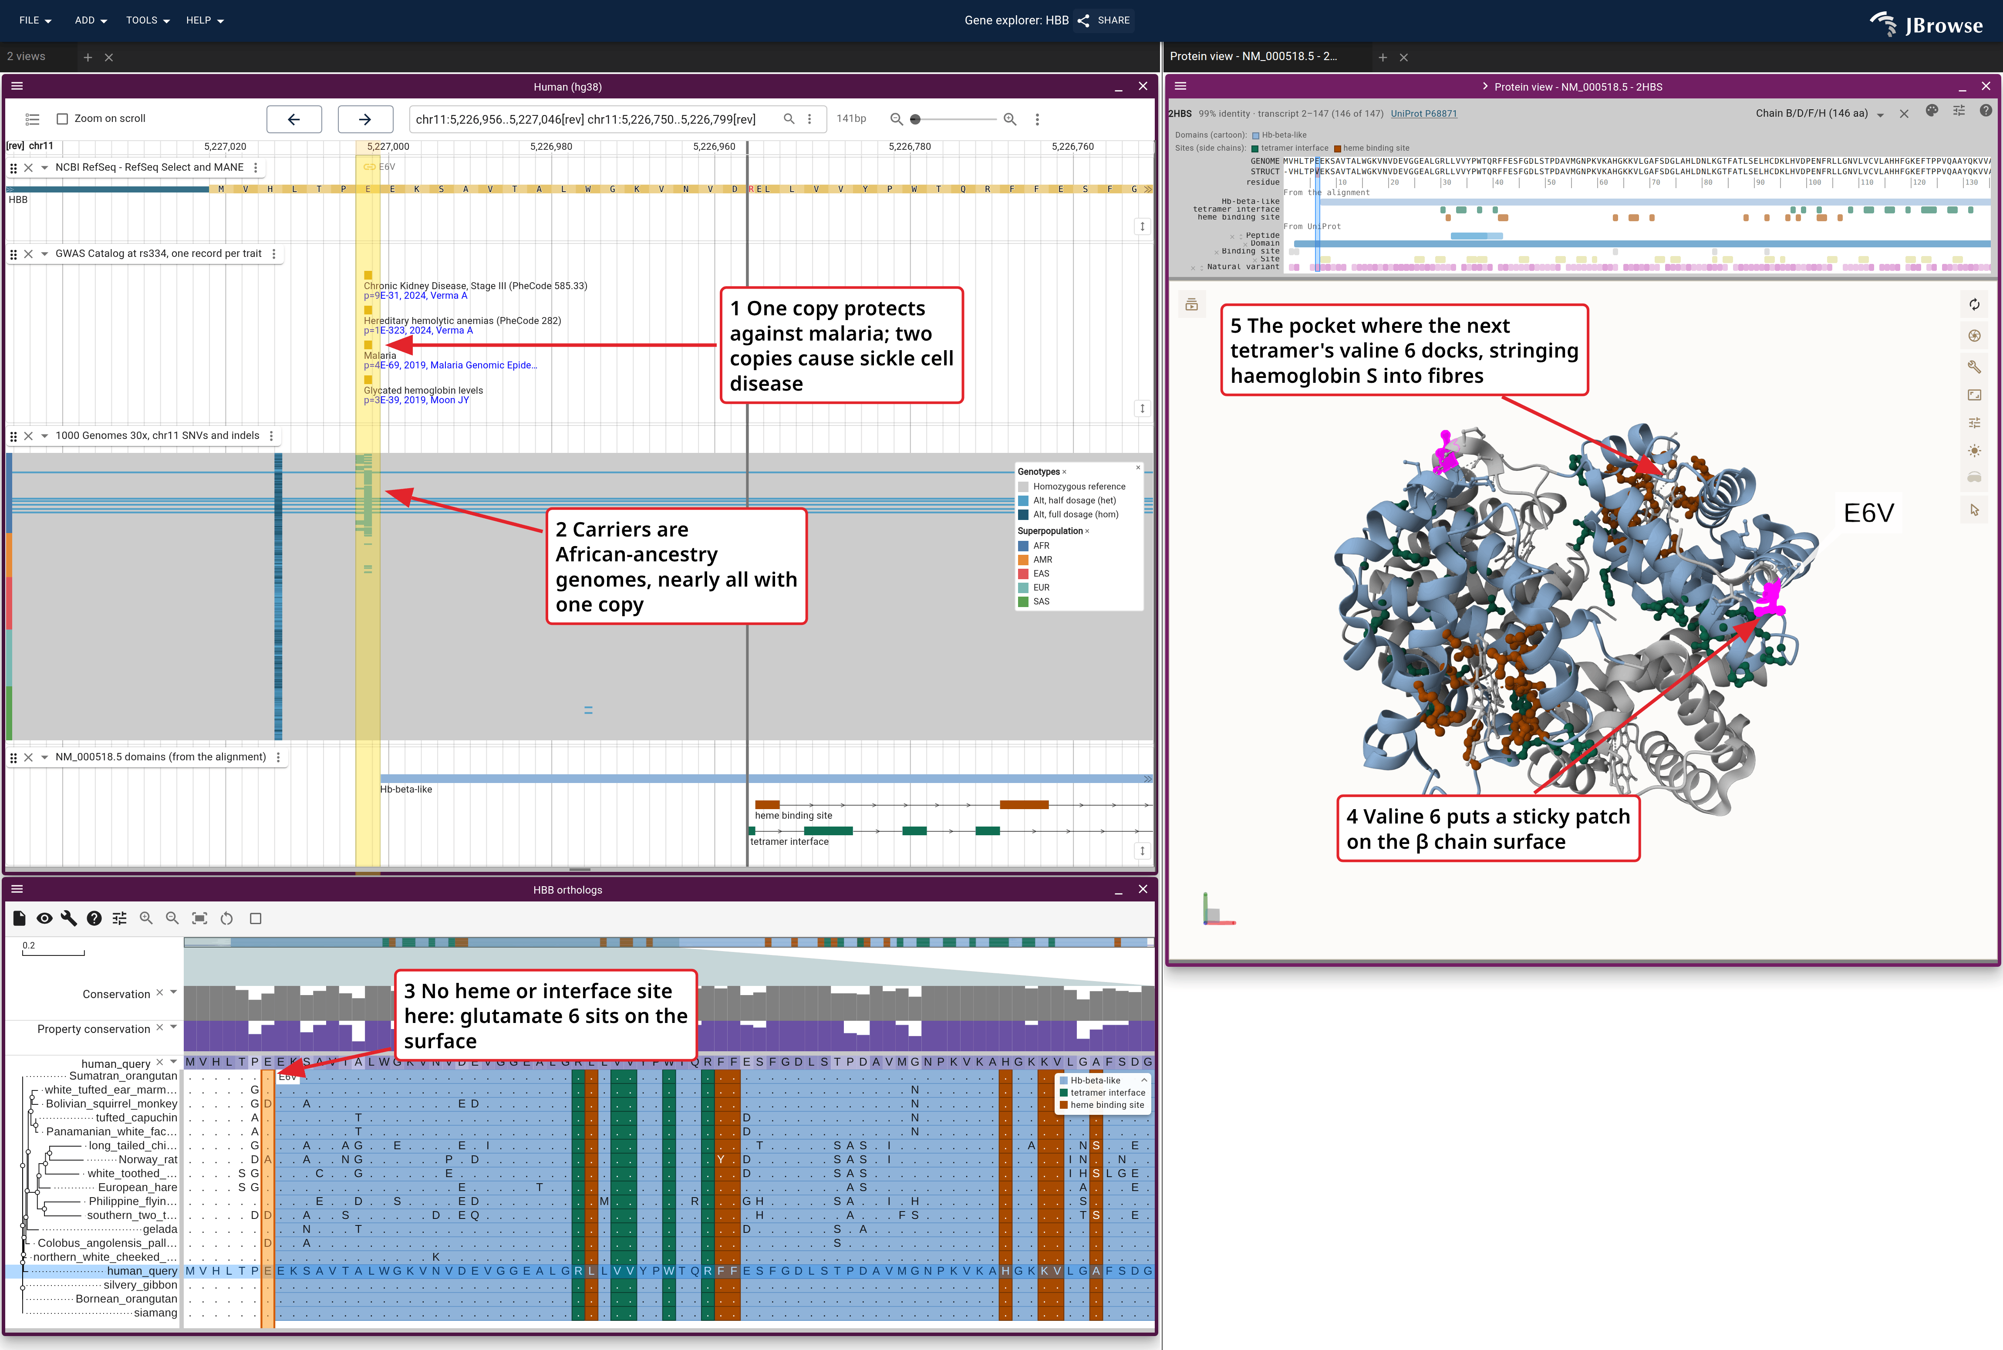
Task: Reset the 3D structure camera
Action: tap(1974, 305)
